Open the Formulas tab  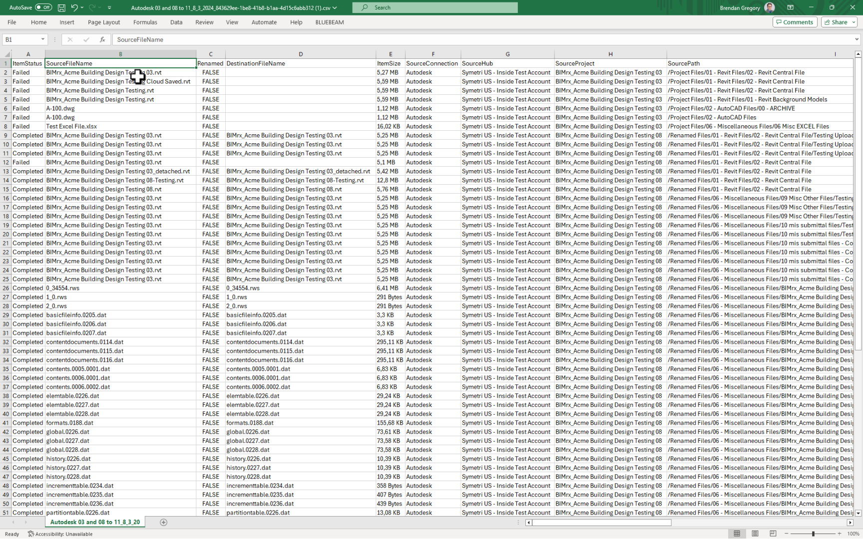tap(145, 22)
